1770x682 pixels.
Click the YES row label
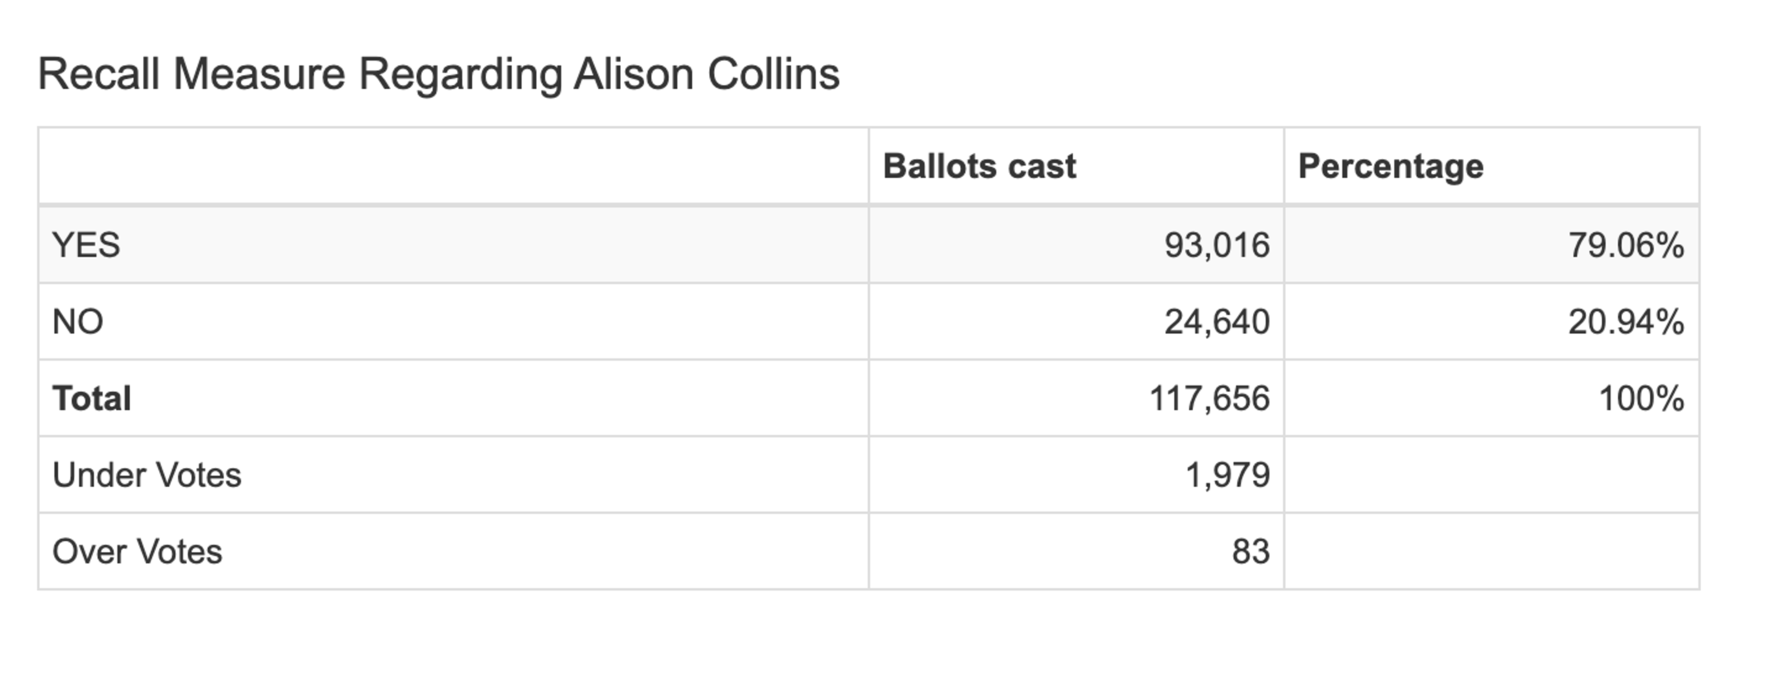point(86,245)
